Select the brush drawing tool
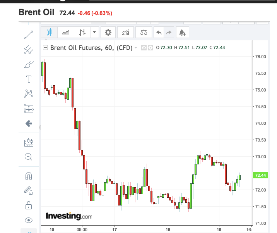 tap(29, 65)
